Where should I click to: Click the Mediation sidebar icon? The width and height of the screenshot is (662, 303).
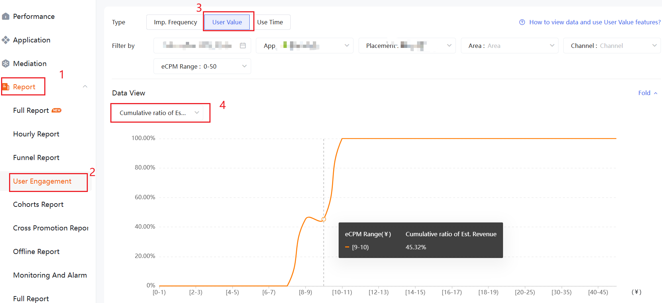point(5,64)
